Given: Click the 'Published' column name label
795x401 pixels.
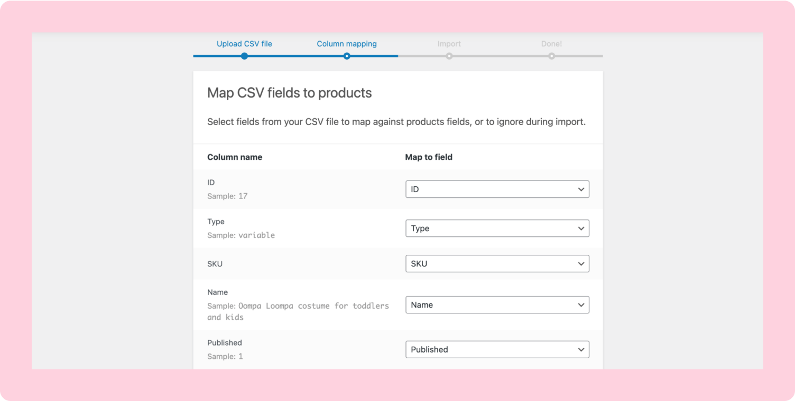Looking at the screenshot, I should click(225, 343).
